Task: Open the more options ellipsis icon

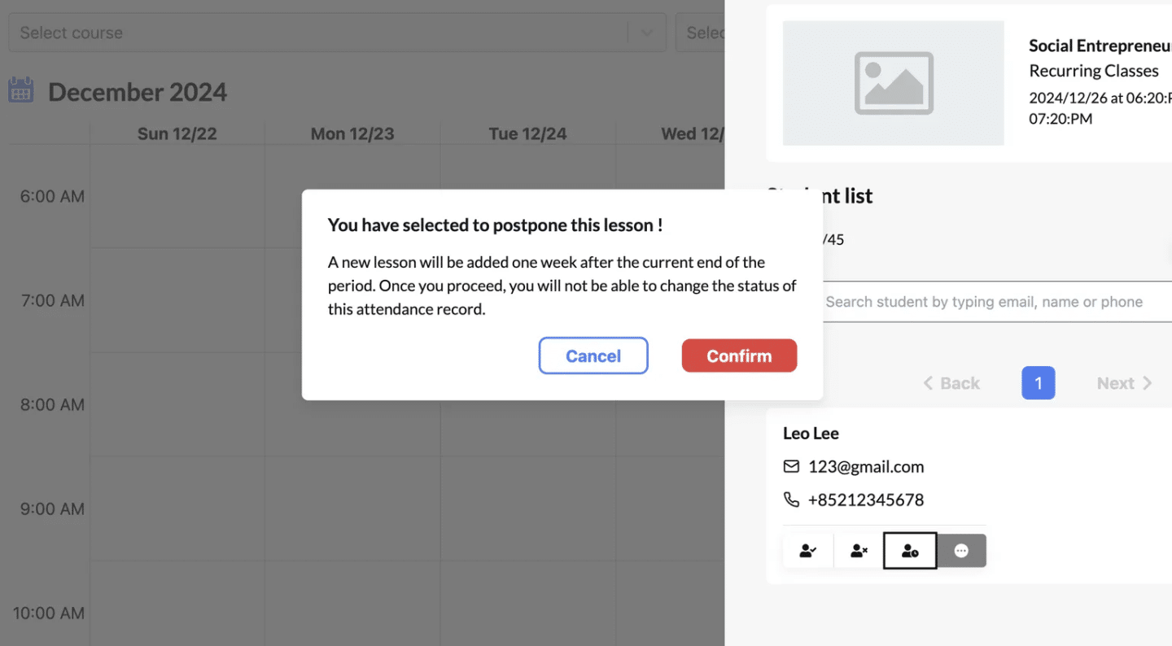Action: (x=961, y=551)
